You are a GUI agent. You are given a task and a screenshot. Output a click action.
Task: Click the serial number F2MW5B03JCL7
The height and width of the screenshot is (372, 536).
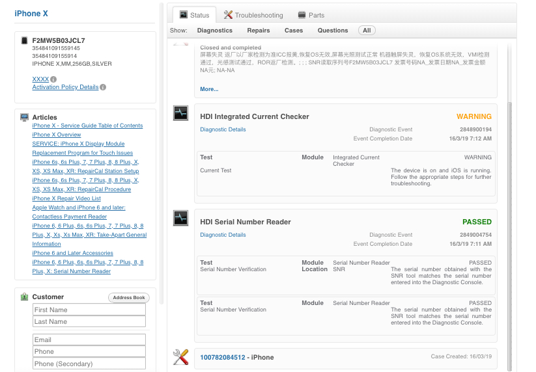pos(59,40)
